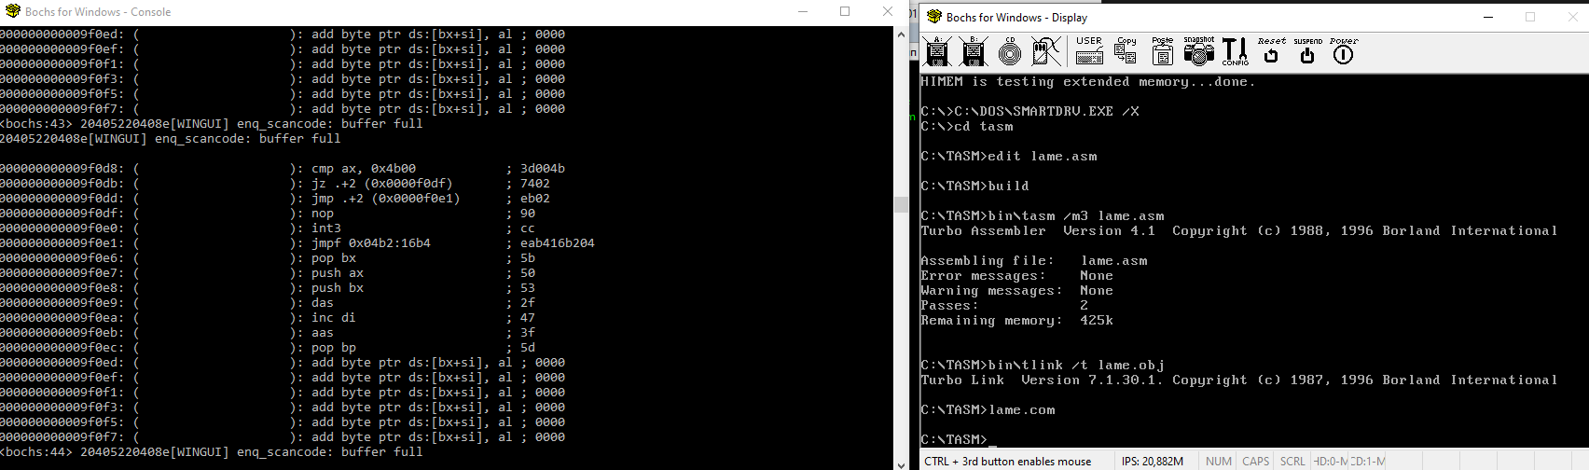Screen dimensions: 1589x470
Task: Click the 'push ax' instruction line
Action: coord(268,273)
